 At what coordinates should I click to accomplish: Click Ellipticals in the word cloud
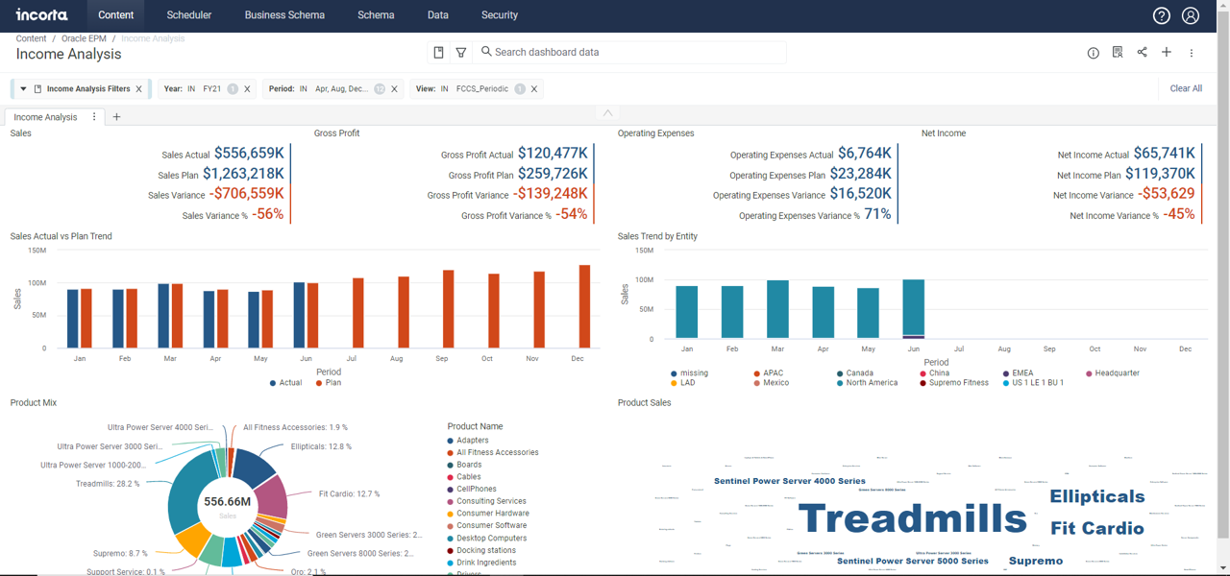coord(1096,496)
